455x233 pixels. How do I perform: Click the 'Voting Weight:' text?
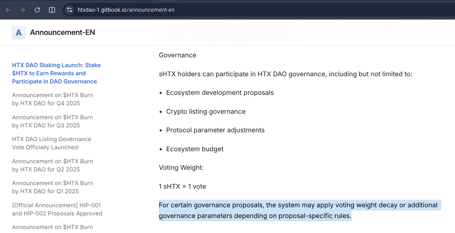(181, 167)
